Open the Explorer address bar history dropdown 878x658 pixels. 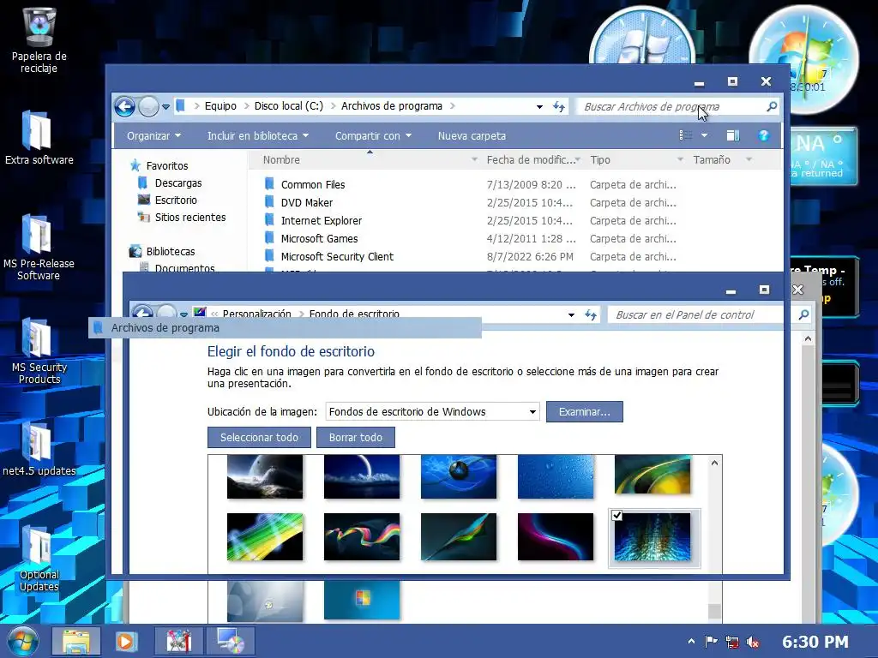click(539, 106)
